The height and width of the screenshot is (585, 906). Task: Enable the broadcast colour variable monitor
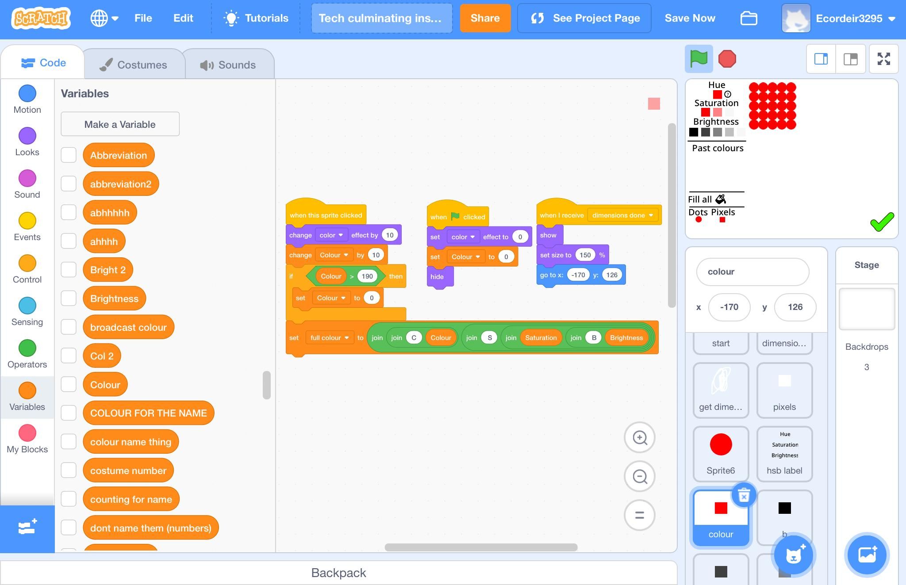coord(69,327)
